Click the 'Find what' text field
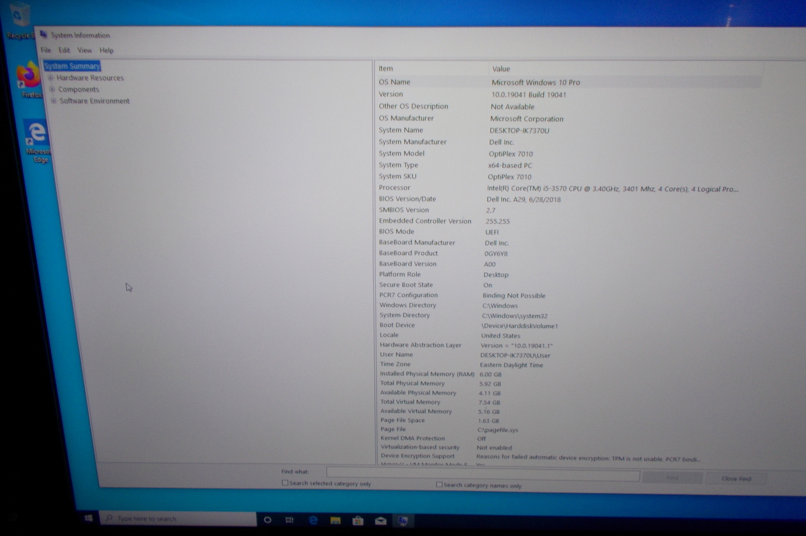This screenshot has height=536, width=806. (483, 474)
